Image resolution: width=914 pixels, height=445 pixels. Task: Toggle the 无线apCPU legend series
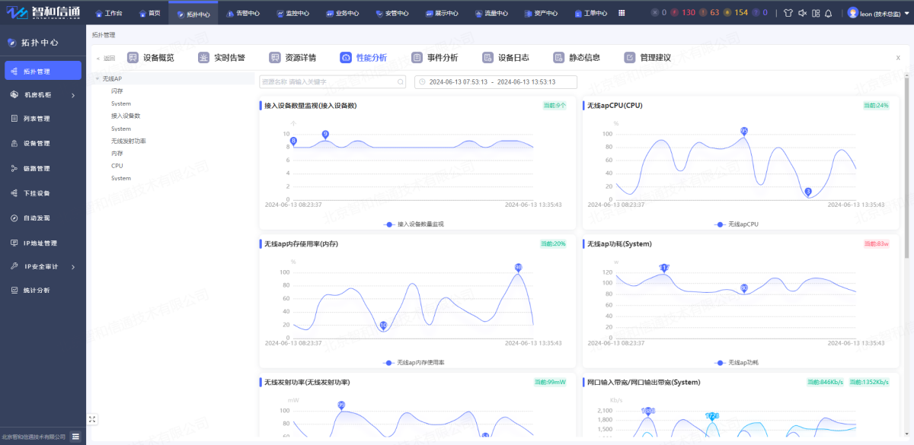[x=737, y=224]
